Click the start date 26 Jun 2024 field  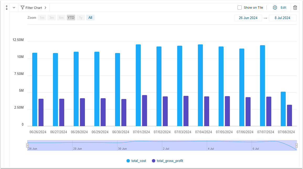pos(248,18)
